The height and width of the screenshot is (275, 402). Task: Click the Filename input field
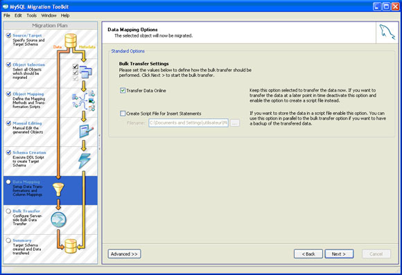[189, 123]
